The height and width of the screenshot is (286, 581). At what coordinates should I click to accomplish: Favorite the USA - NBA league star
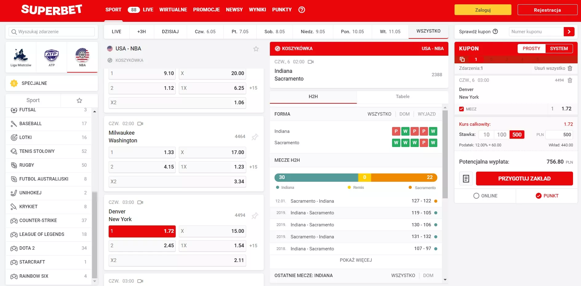[x=256, y=49]
